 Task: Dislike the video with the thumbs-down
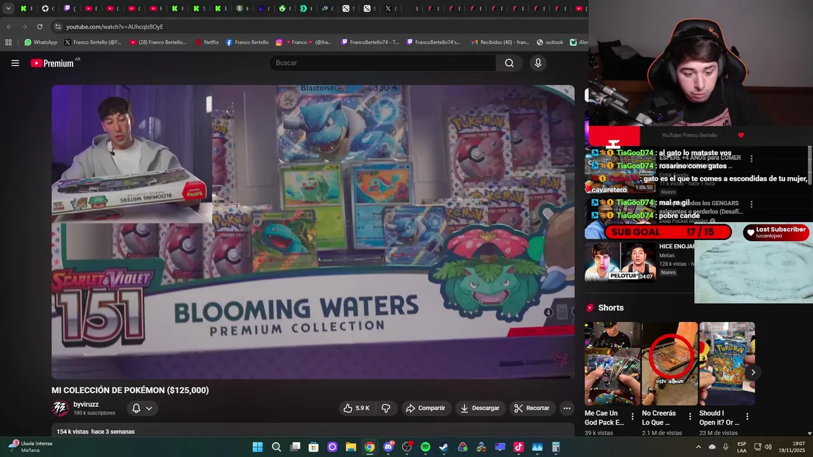pos(386,408)
